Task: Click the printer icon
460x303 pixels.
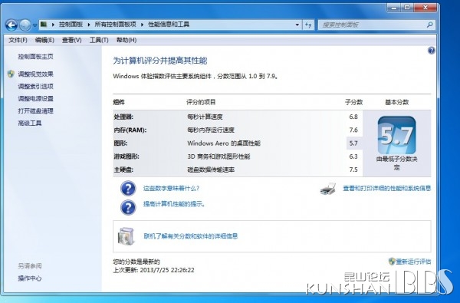Action: click(x=328, y=189)
